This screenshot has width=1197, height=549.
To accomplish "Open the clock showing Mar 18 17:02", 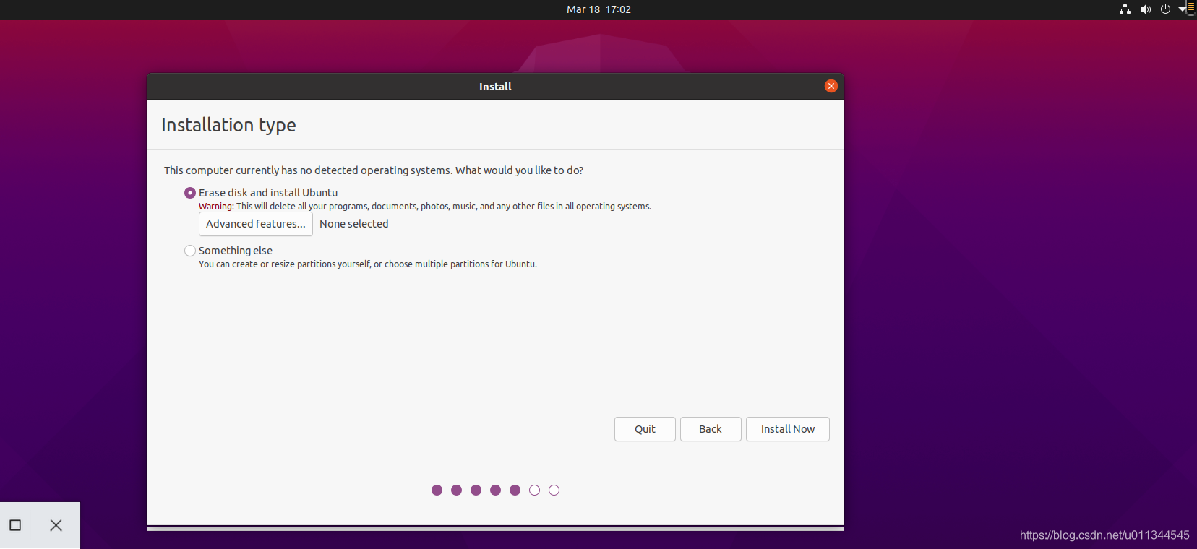I will point(598,9).
